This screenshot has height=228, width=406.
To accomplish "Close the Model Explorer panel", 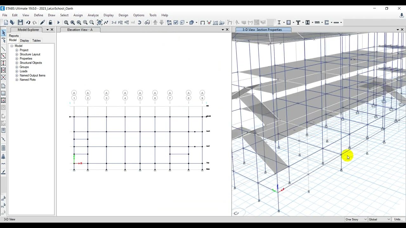I will 52,30.
